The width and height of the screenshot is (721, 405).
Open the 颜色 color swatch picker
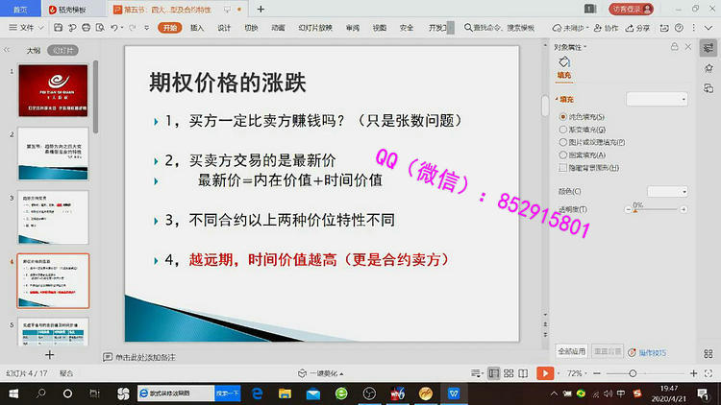coord(667,191)
